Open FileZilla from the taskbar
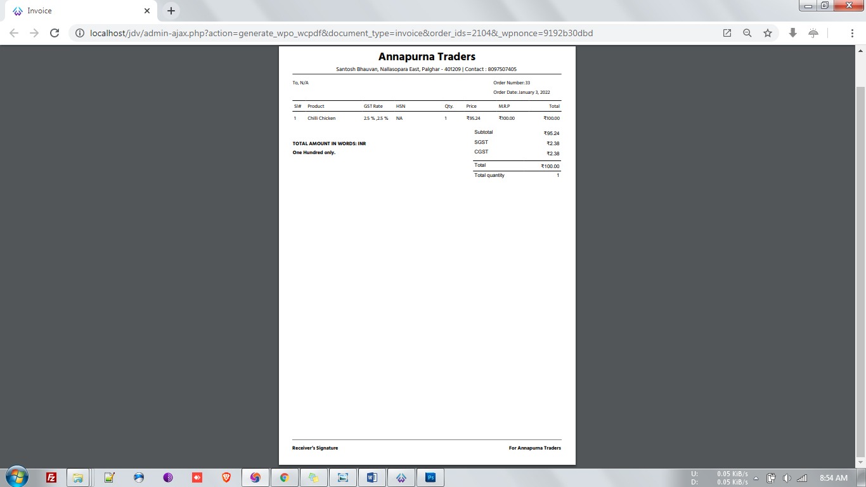 pyautogui.click(x=51, y=477)
